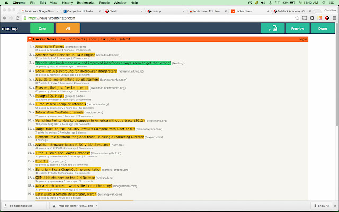
Task: Upvote the 'PostgreSQL Magic' story
Action: click(x=34, y=96)
